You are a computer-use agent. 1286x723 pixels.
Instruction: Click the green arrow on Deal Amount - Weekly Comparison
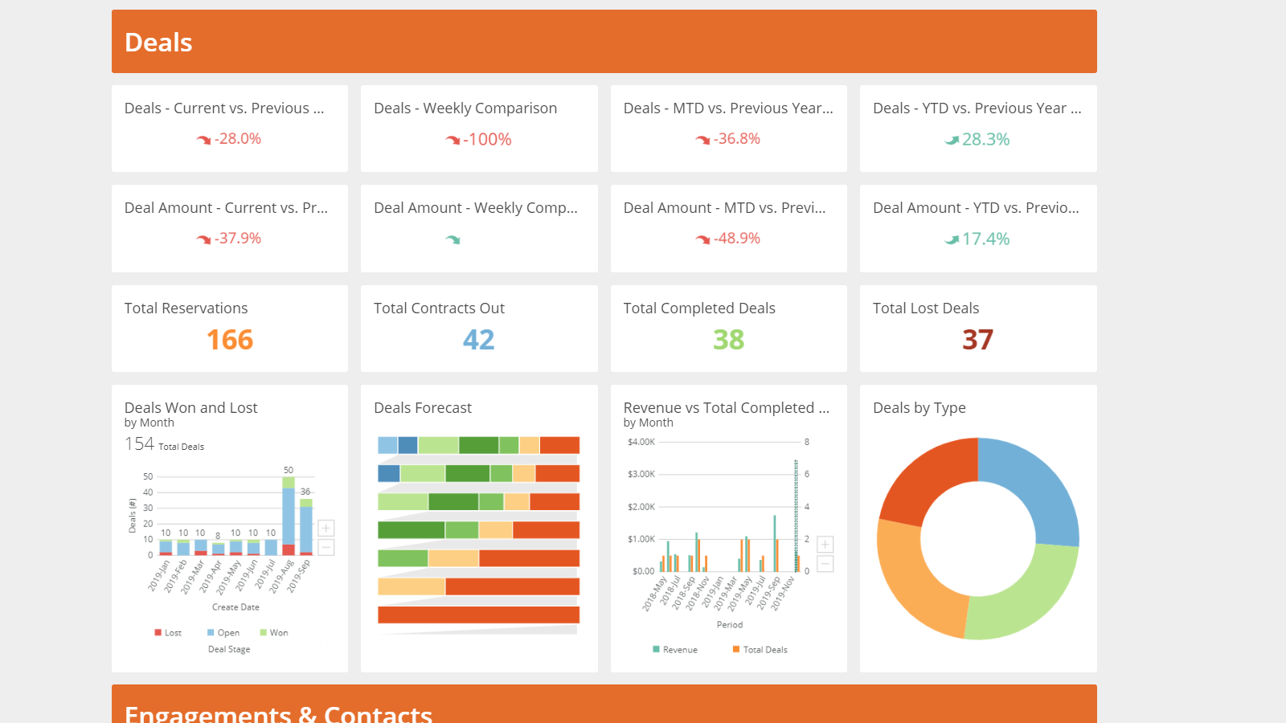[x=454, y=239]
